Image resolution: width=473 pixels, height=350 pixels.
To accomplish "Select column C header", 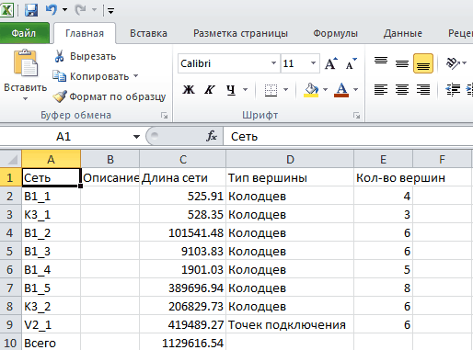I will (183, 159).
